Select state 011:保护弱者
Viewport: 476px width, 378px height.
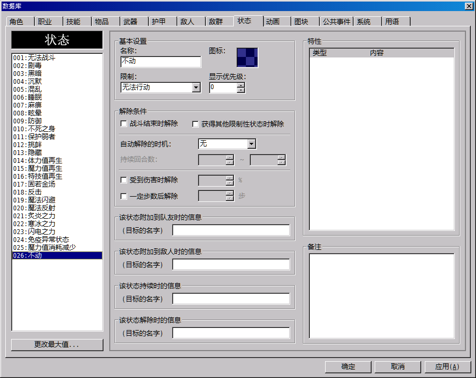[x=57, y=137]
